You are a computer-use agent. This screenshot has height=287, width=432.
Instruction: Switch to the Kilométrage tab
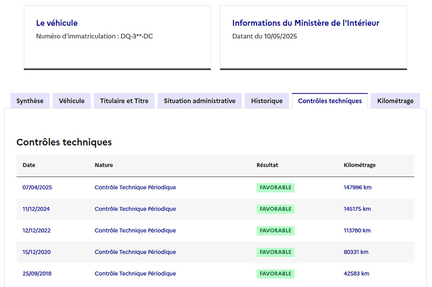tap(395, 101)
